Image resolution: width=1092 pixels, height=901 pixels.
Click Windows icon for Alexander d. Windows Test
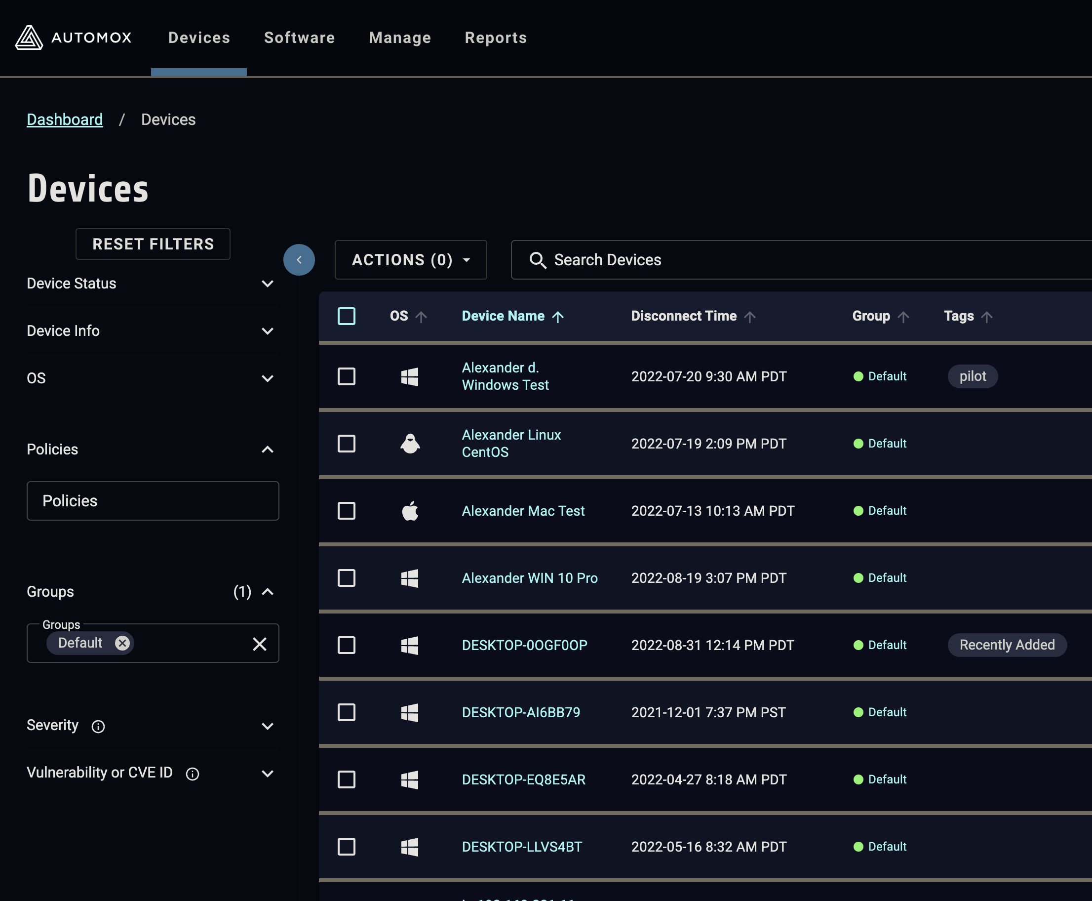click(x=410, y=376)
